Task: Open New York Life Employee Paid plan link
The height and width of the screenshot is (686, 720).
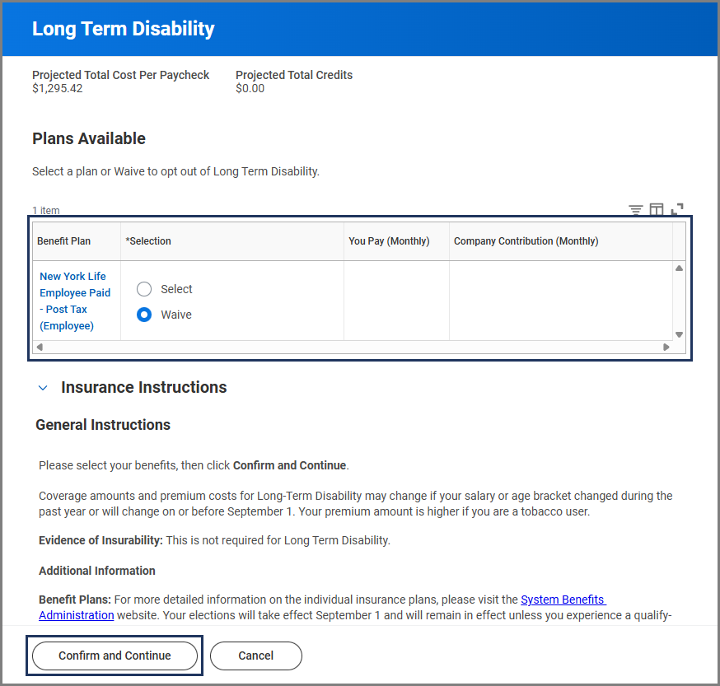Action: click(75, 301)
